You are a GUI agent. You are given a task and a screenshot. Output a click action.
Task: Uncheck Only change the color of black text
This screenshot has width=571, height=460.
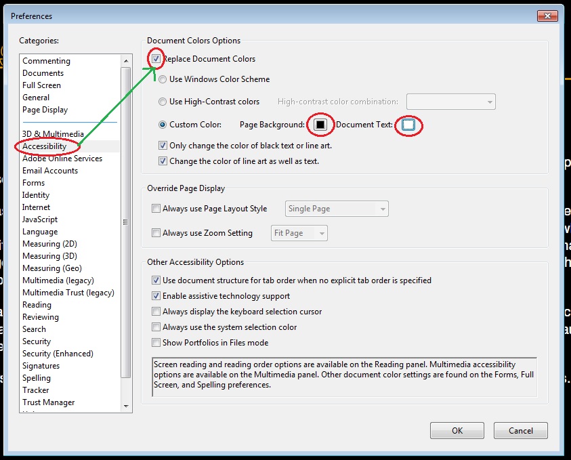[163, 145]
